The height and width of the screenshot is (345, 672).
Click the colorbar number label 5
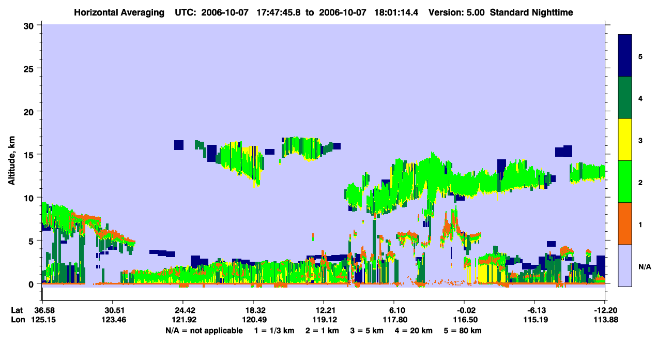[640, 56]
